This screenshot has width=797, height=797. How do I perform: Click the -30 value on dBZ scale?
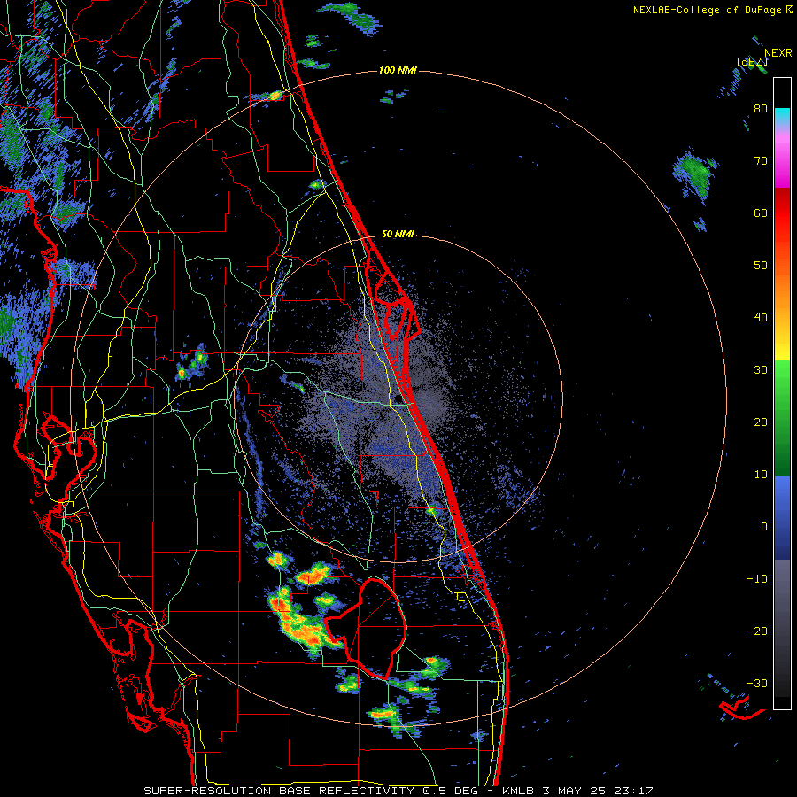[757, 683]
